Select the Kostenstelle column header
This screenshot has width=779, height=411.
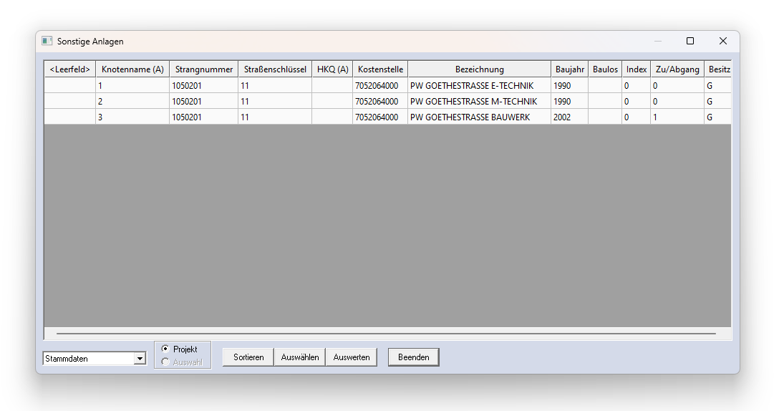click(380, 69)
